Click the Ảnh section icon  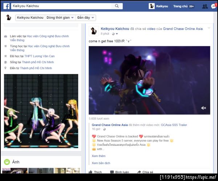tap(7, 162)
